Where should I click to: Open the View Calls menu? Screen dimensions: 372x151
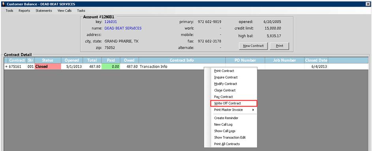[64, 11]
